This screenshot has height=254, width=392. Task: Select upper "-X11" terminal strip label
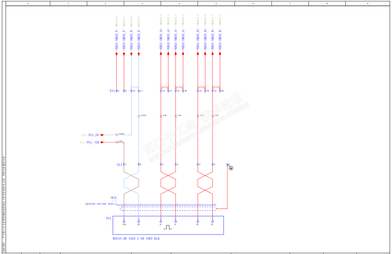click(x=111, y=91)
